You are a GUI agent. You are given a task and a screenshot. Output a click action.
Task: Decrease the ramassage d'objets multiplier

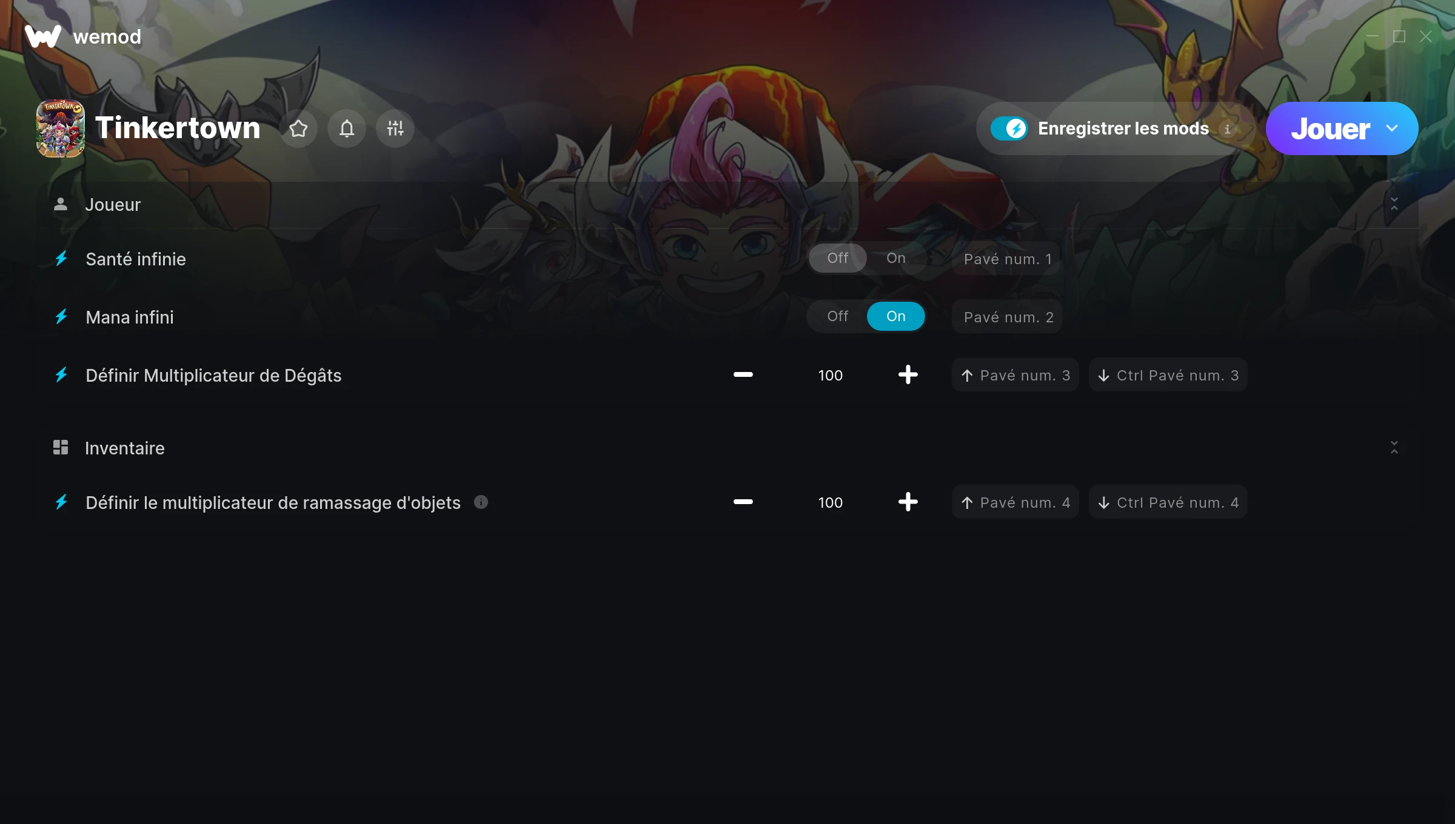(743, 502)
